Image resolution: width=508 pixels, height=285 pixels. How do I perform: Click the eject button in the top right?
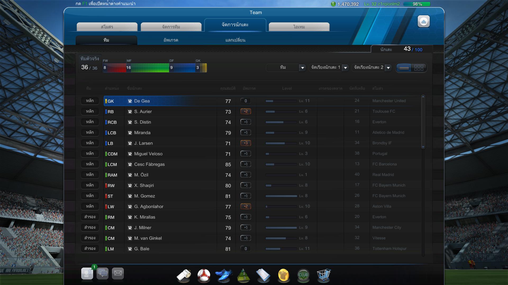[424, 21]
